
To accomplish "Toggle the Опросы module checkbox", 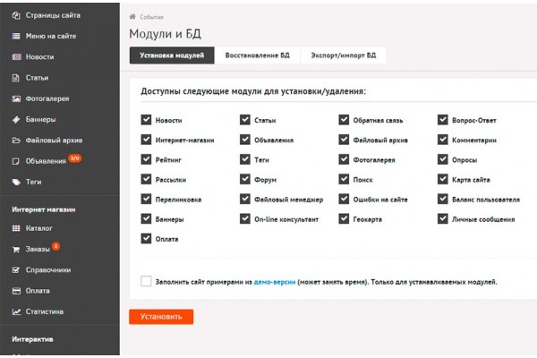I will [x=443, y=159].
